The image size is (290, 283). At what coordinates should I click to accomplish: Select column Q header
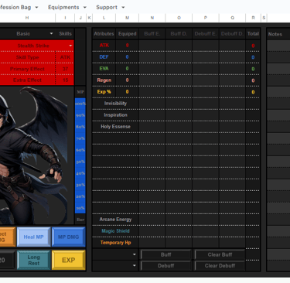coord(232,18)
